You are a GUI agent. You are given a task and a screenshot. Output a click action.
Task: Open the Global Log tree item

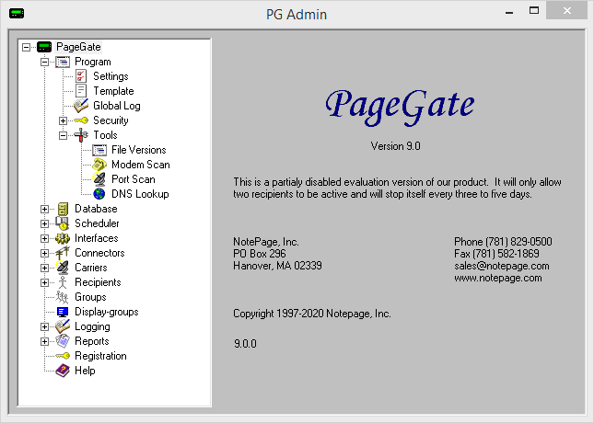tap(117, 106)
